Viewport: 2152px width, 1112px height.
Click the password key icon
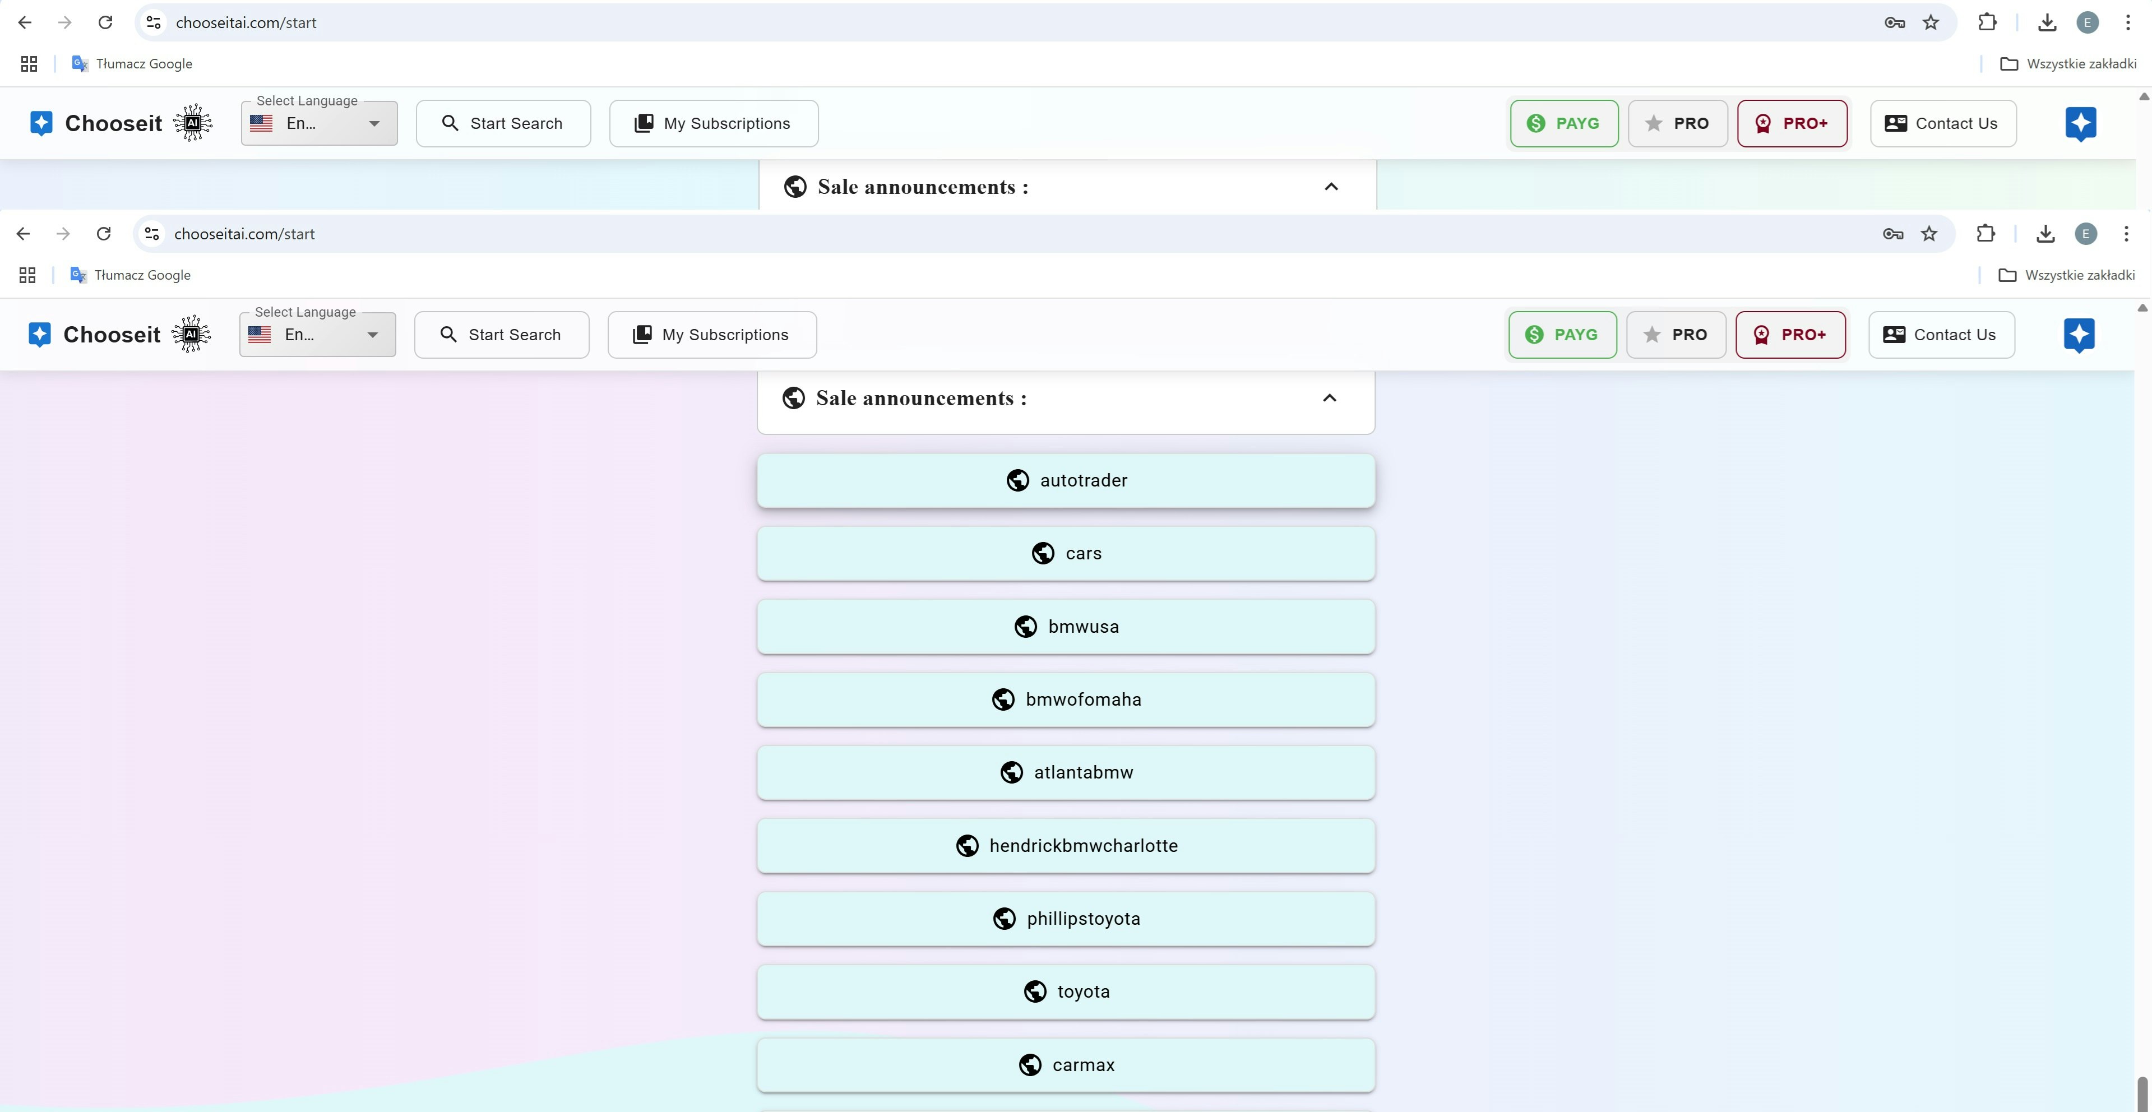(1892, 234)
